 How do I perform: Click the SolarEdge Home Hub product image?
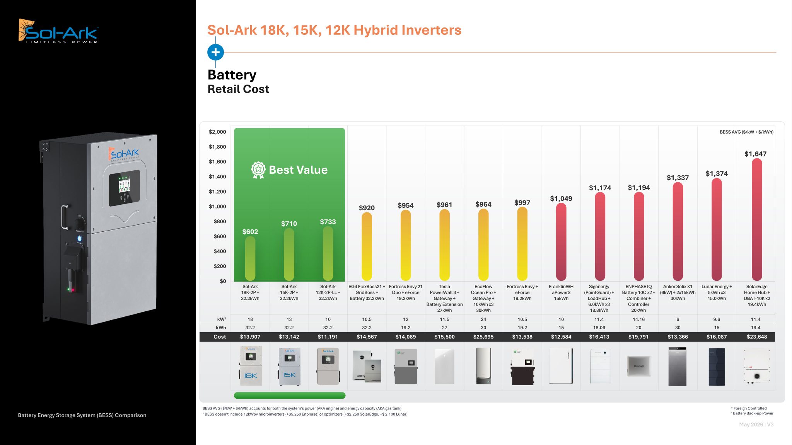[757, 366]
